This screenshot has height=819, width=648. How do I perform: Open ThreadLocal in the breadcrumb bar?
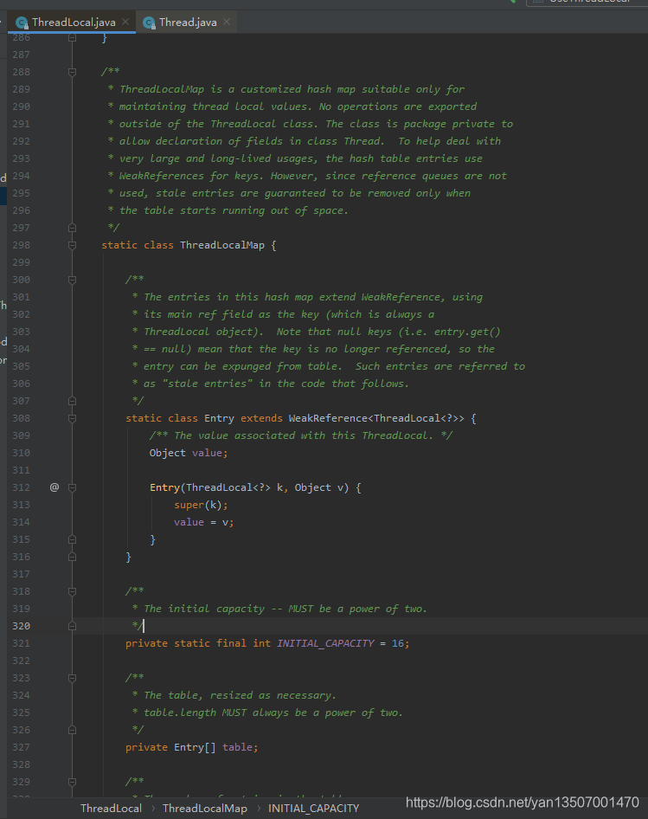point(111,808)
